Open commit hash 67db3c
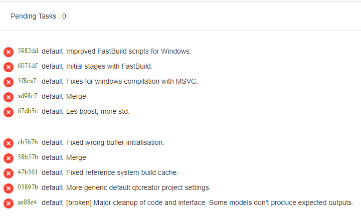 click(28, 111)
